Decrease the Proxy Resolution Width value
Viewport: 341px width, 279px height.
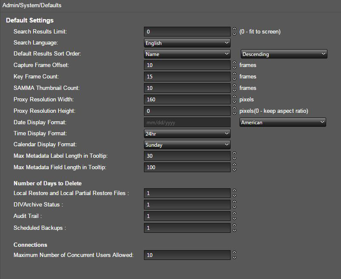(234, 102)
